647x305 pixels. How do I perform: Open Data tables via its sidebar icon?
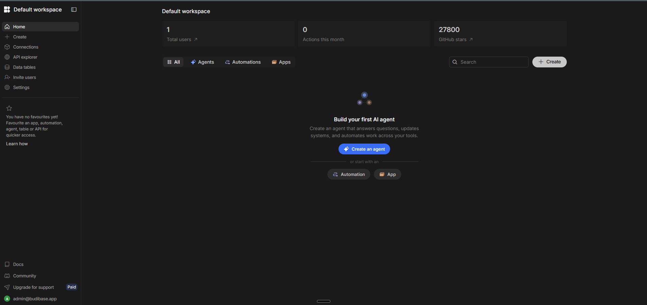coord(7,67)
